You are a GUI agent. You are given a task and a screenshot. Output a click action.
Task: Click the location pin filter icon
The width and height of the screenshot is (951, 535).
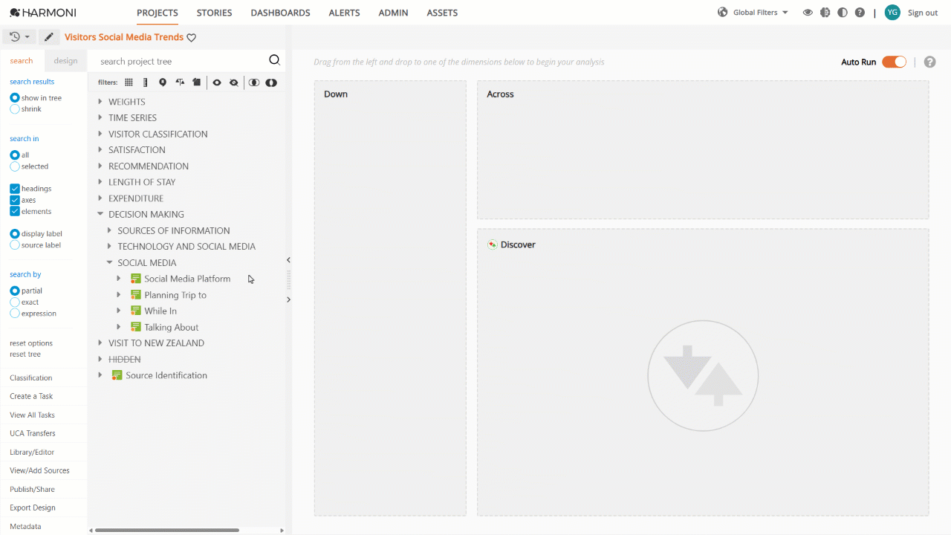163,82
